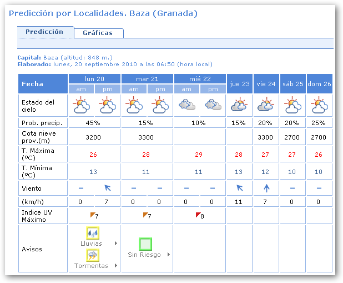Click the Tormentas storm warning icon

tap(92, 255)
